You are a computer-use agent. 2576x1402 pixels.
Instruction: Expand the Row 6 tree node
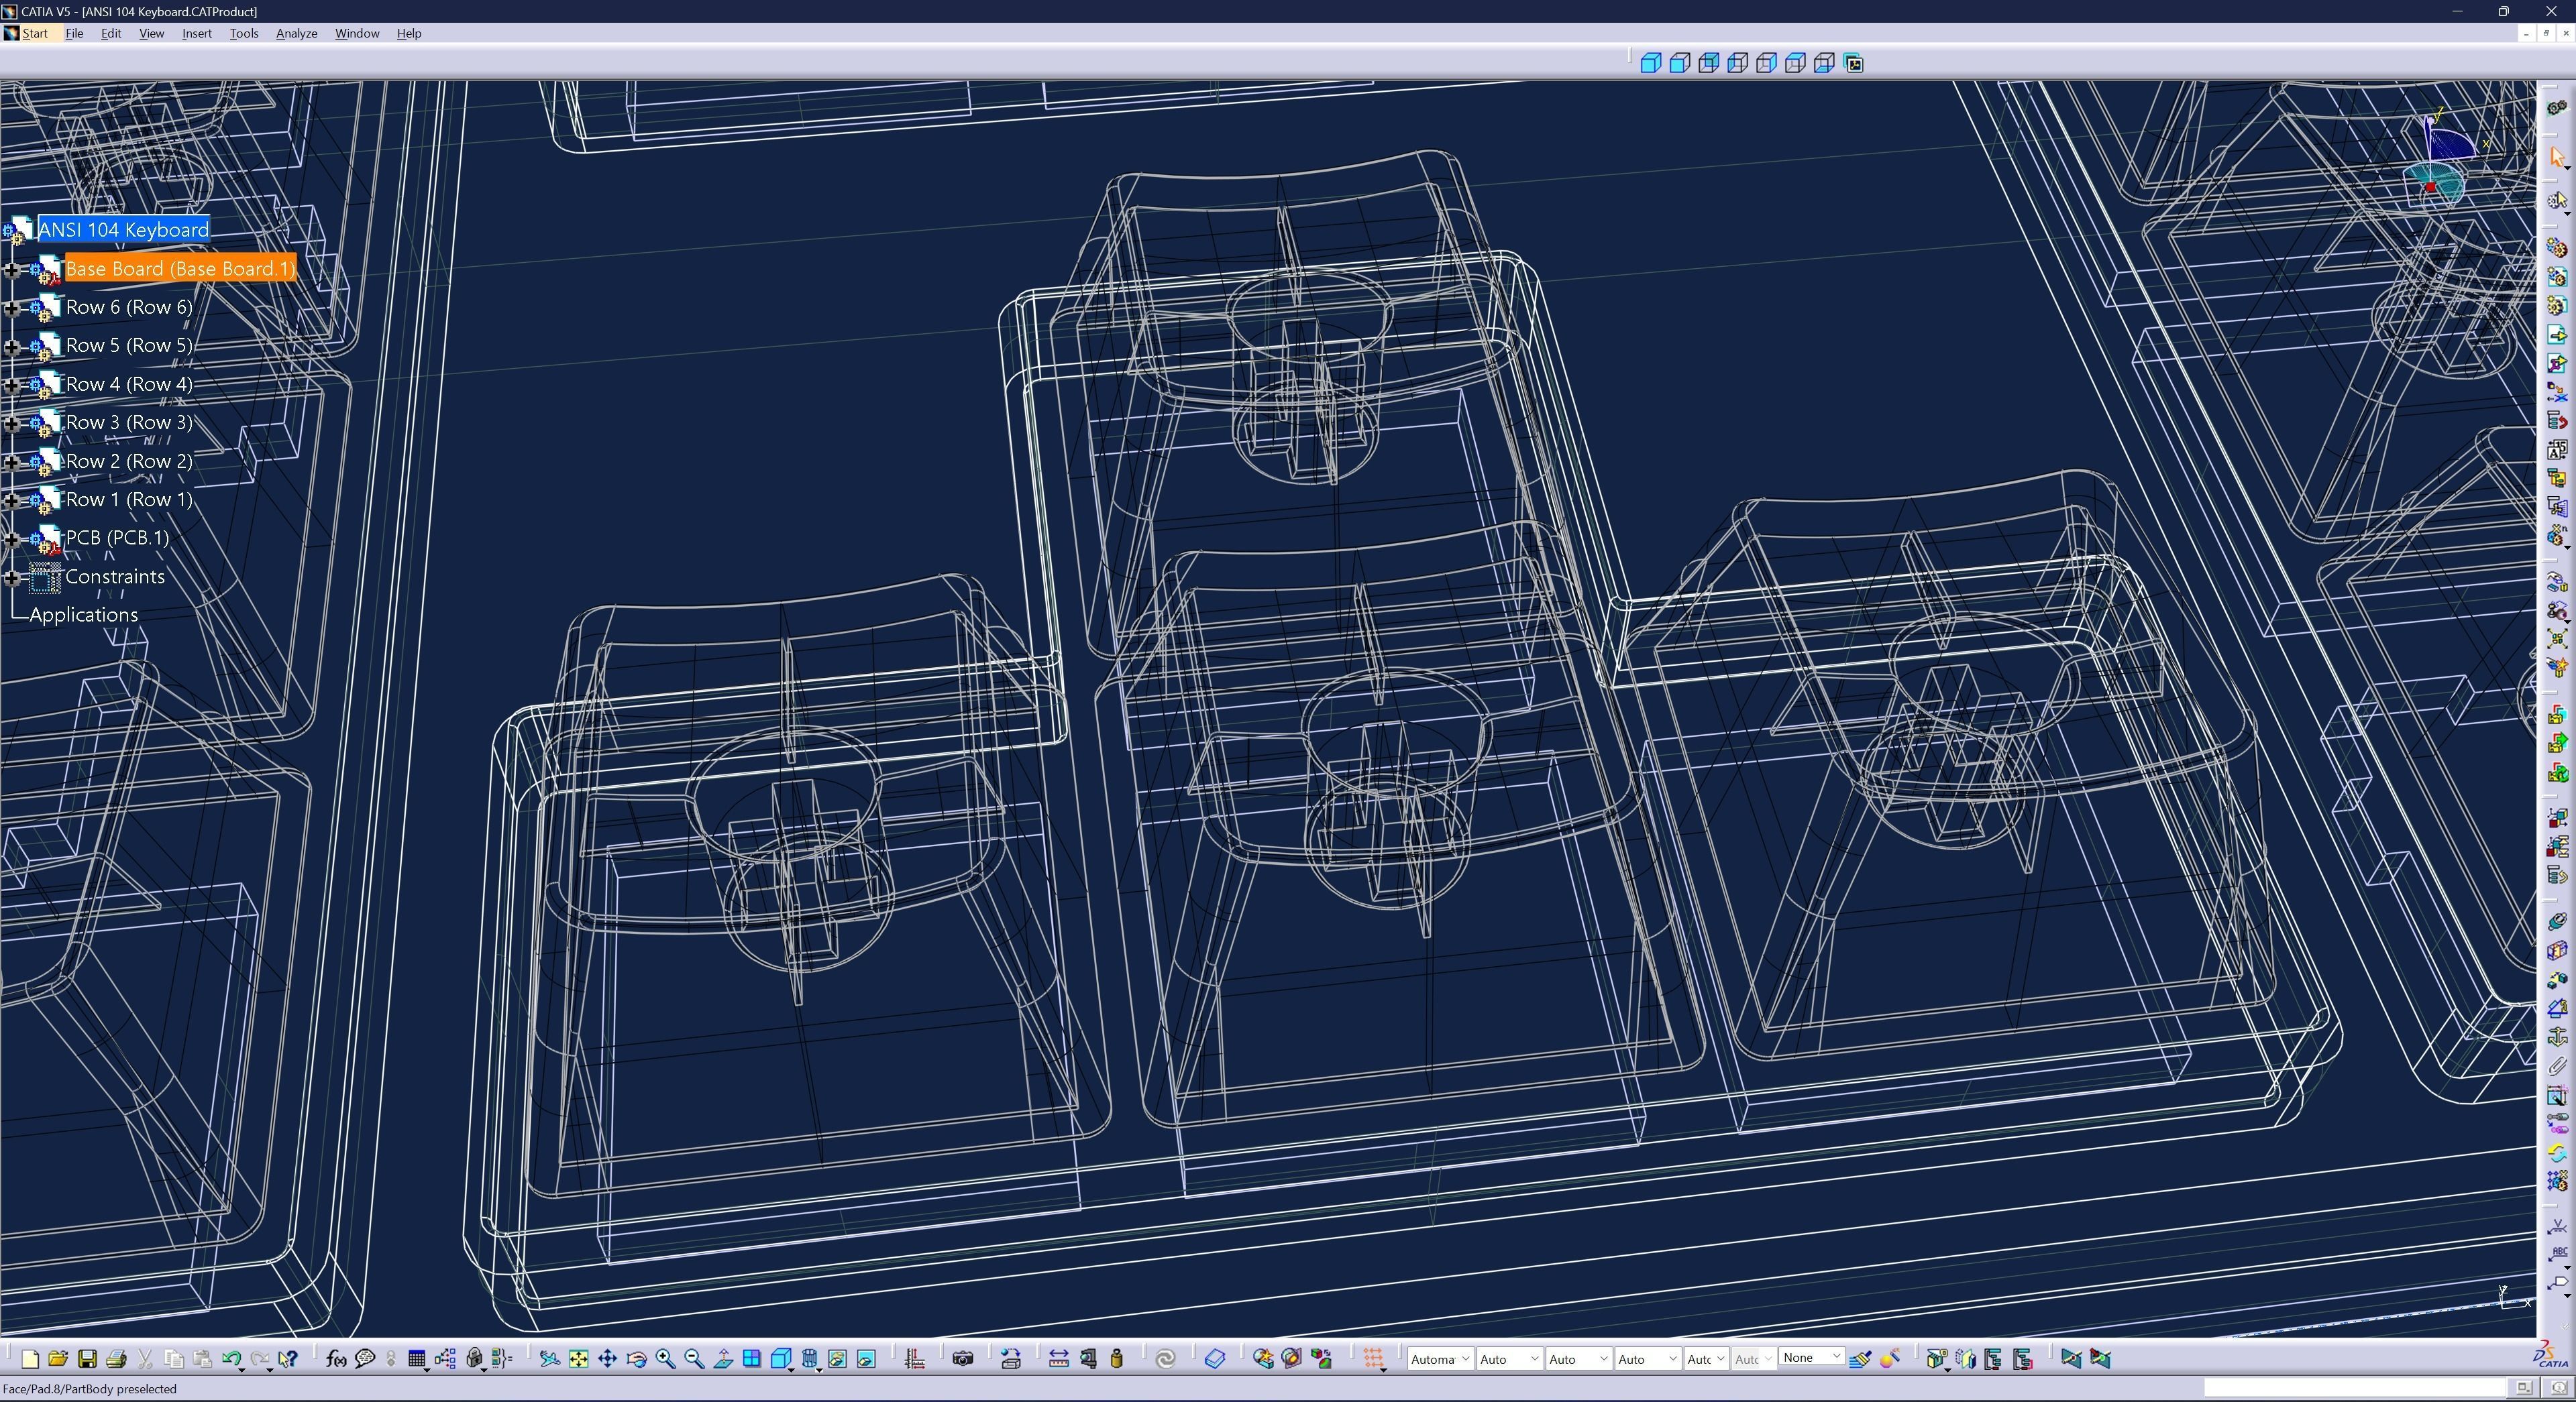pos(12,308)
